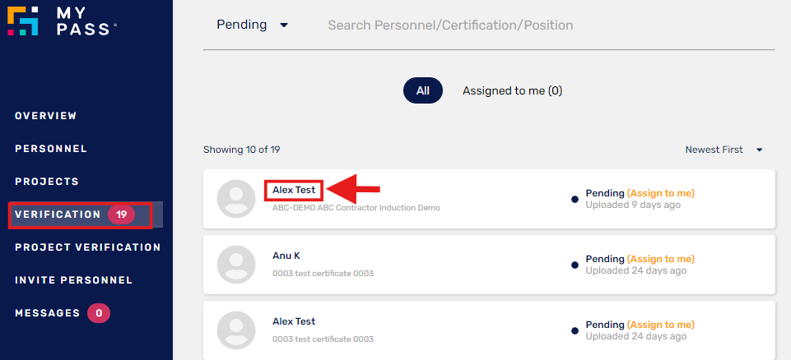Select the All filter pill
Viewport: 791px width, 360px height.
pyautogui.click(x=423, y=90)
